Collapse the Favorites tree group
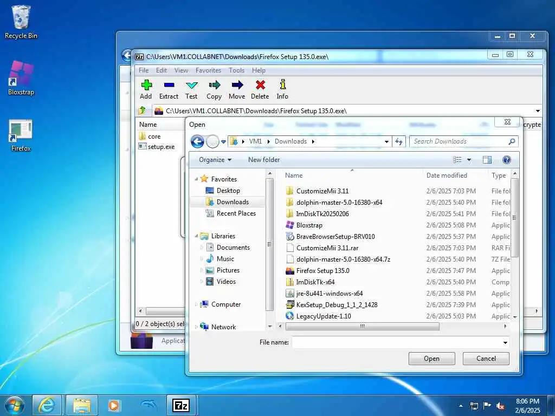 click(196, 179)
